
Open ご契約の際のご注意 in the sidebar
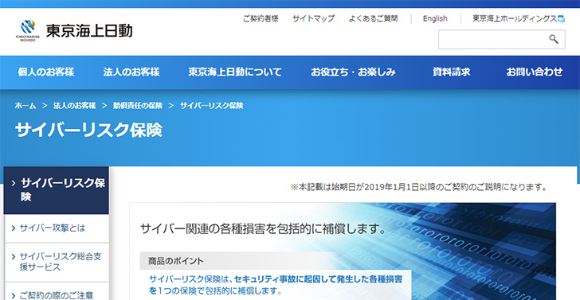[x=57, y=294]
